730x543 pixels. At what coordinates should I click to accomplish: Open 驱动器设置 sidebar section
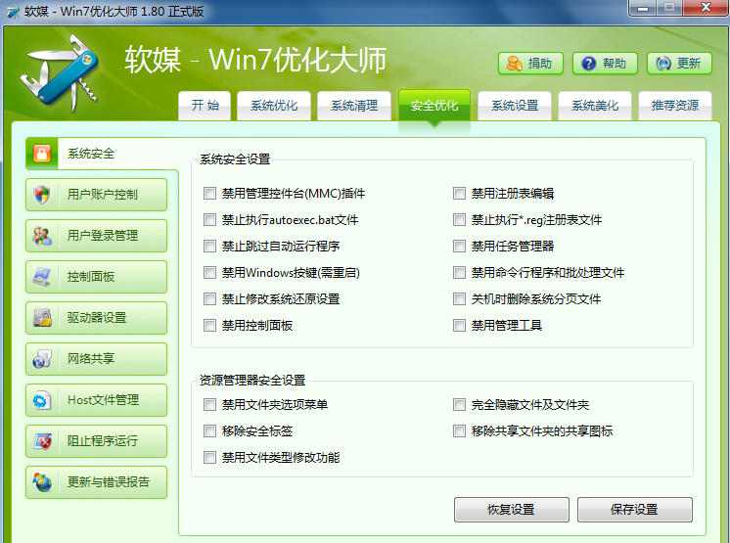(96, 318)
